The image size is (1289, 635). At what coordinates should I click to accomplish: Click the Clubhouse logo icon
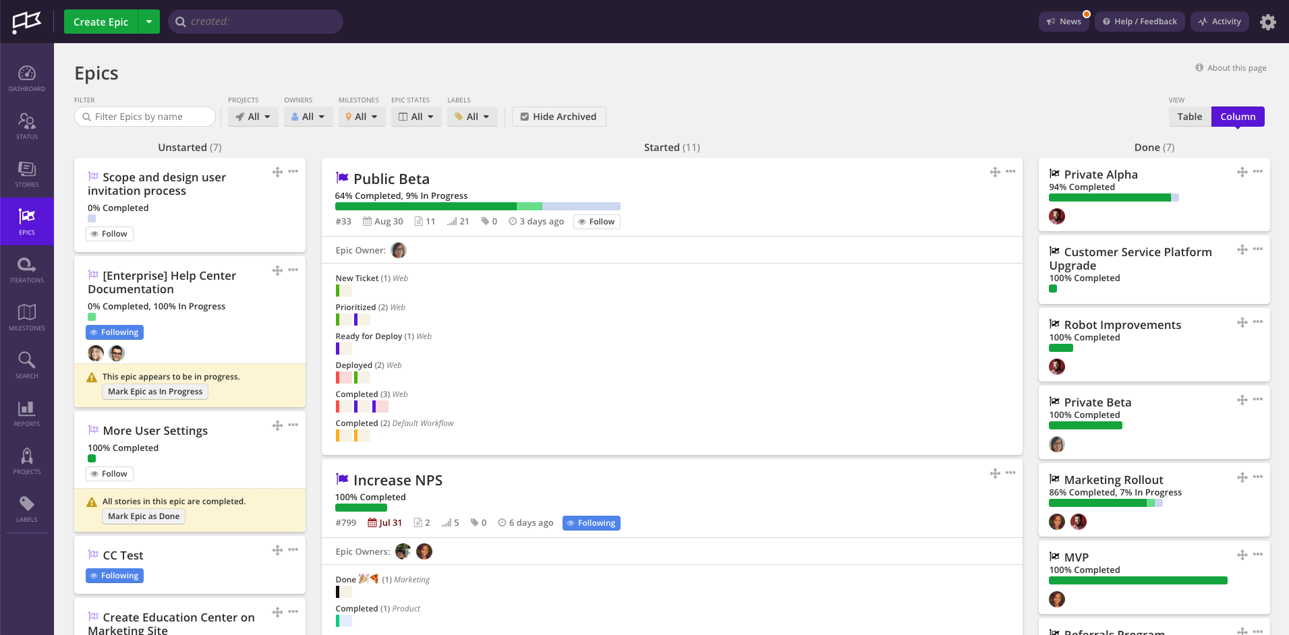(x=26, y=22)
